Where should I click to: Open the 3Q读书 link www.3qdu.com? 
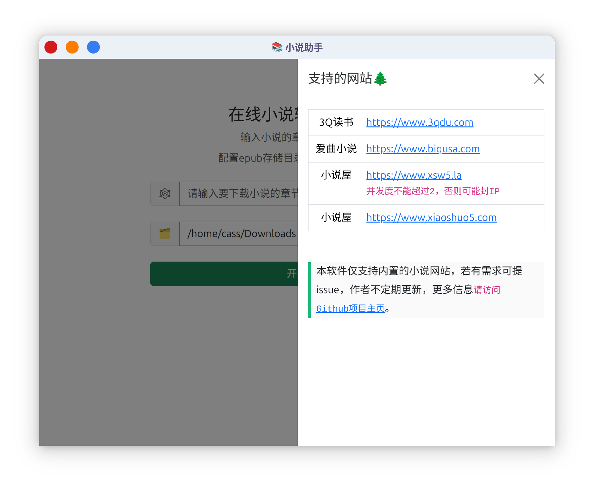point(420,122)
